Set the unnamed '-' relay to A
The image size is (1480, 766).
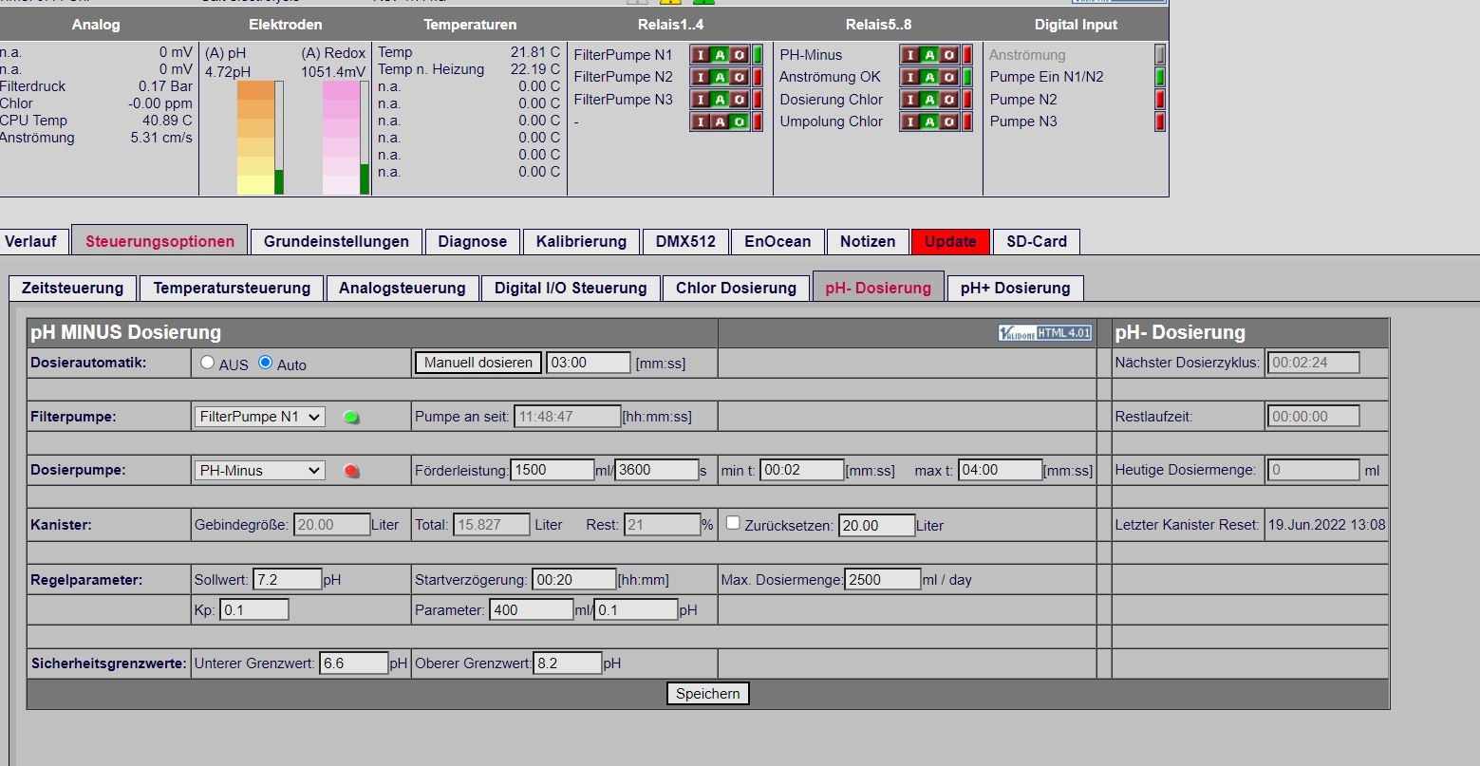(x=721, y=121)
